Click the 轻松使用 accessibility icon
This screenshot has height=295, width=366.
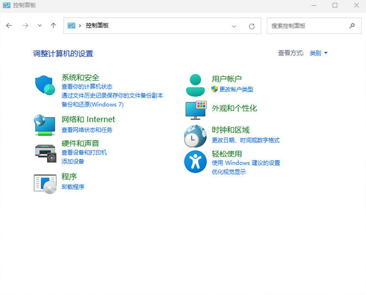tap(195, 161)
